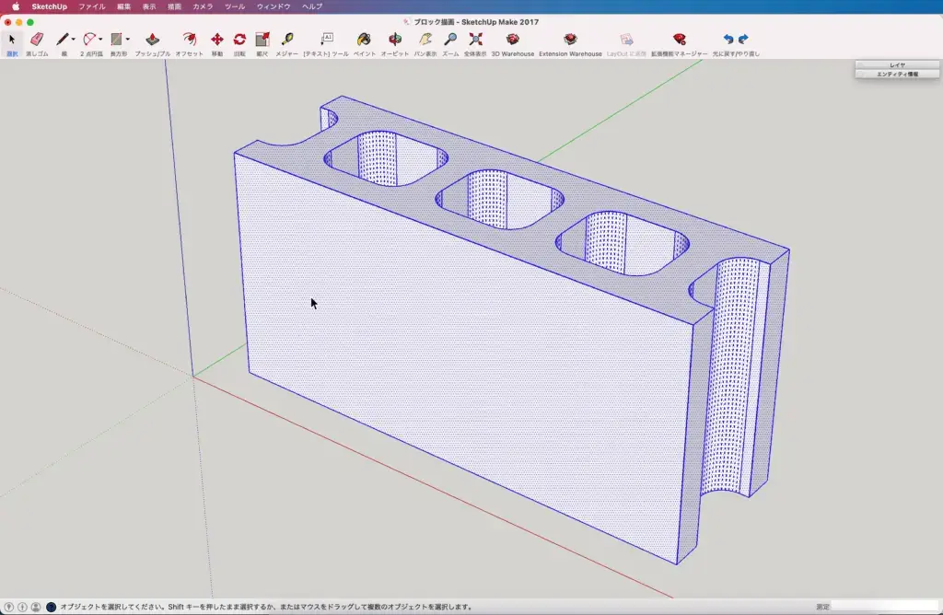The height and width of the screenshot is (615, 943).
Task: Click the status hint text about selecting objects
Action: pyautogui.click(x=266, y=608)
